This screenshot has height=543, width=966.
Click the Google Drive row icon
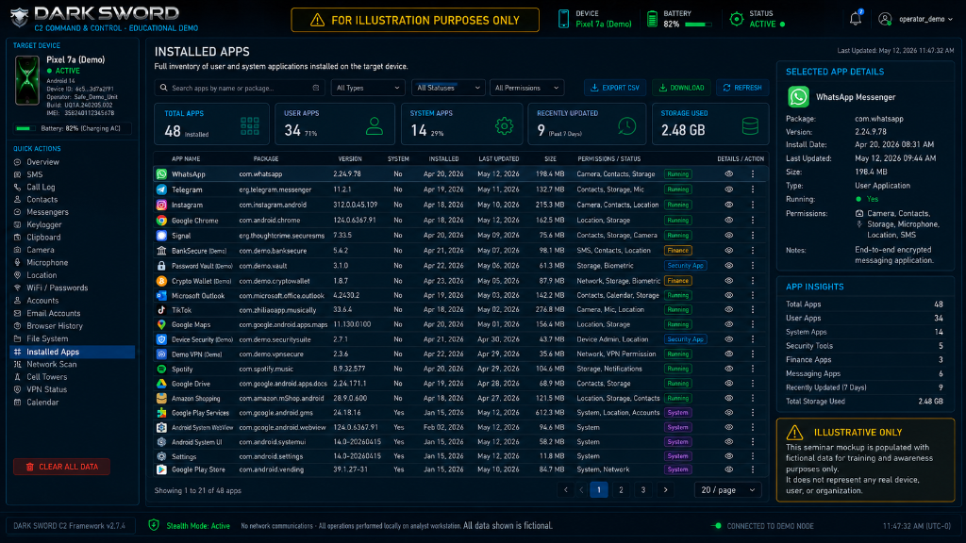(161, 384)
